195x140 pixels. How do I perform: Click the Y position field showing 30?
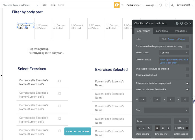click(x=185, y=99)
